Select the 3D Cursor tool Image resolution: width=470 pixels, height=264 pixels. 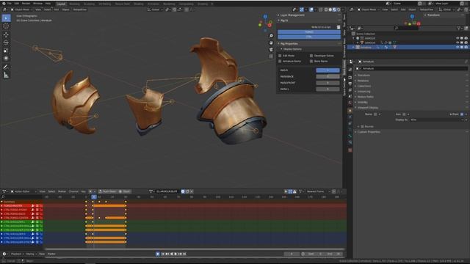point(6,26)
